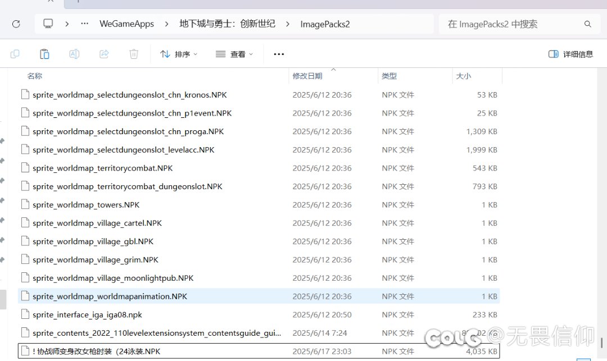Select sprite_worldmap_selectdungeonslot_chn_p1event.NPK
The width and height of the screenshot is (607, 361).
coord(132,113)
